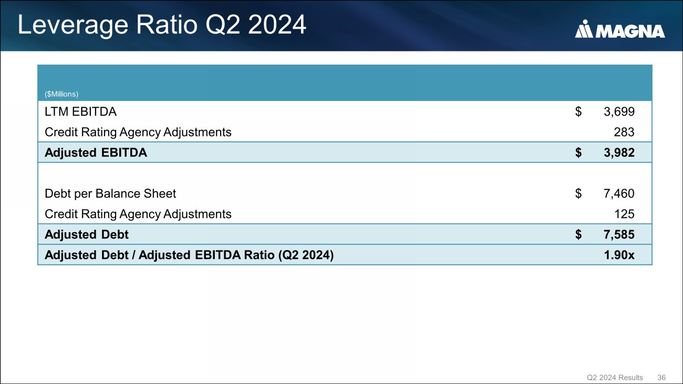Click the 7,460 debt value
This screenshot has width=683, height=384.
618,193
